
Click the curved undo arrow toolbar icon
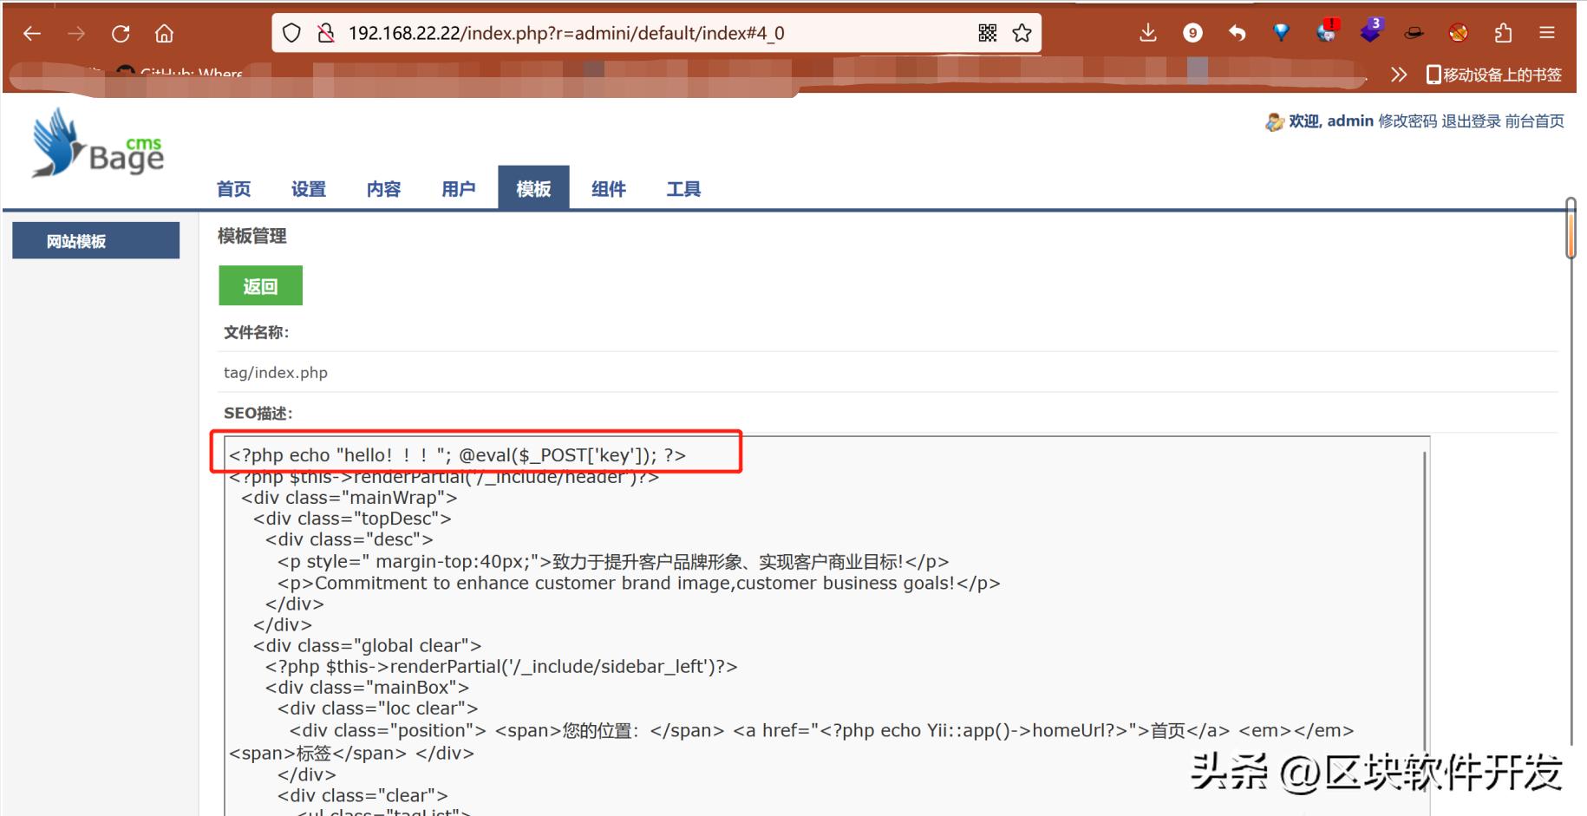(x=1237, y=33)
